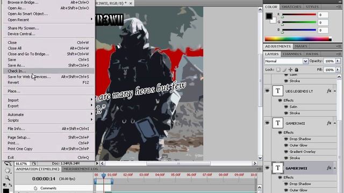Toggle eye of highlighted GAMER3WII layer
Viewport: 344px width, 193px height.
pos(267,168)
